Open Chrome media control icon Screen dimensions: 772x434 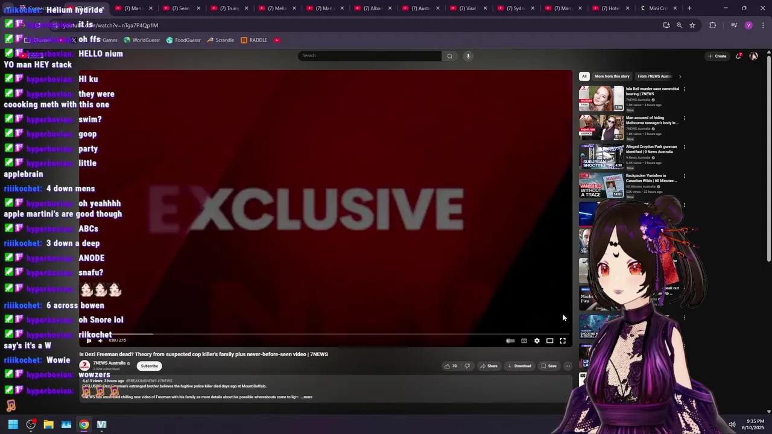[x=734, y=25]
